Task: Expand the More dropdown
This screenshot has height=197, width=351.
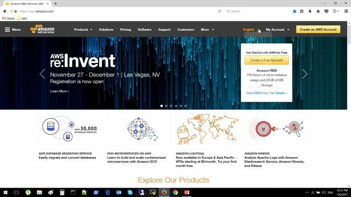Action: (x=207, y=30)
